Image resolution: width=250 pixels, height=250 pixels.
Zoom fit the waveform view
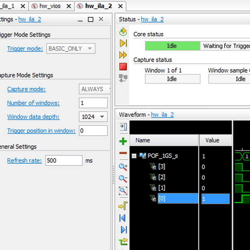(x=123, y=191)
